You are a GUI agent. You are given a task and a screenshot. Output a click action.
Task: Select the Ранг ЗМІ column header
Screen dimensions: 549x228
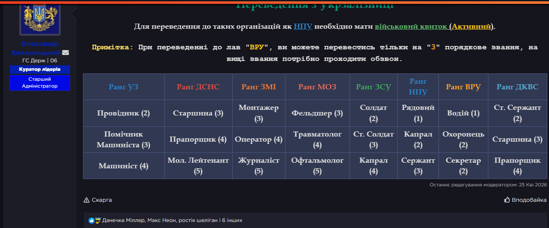259,87
